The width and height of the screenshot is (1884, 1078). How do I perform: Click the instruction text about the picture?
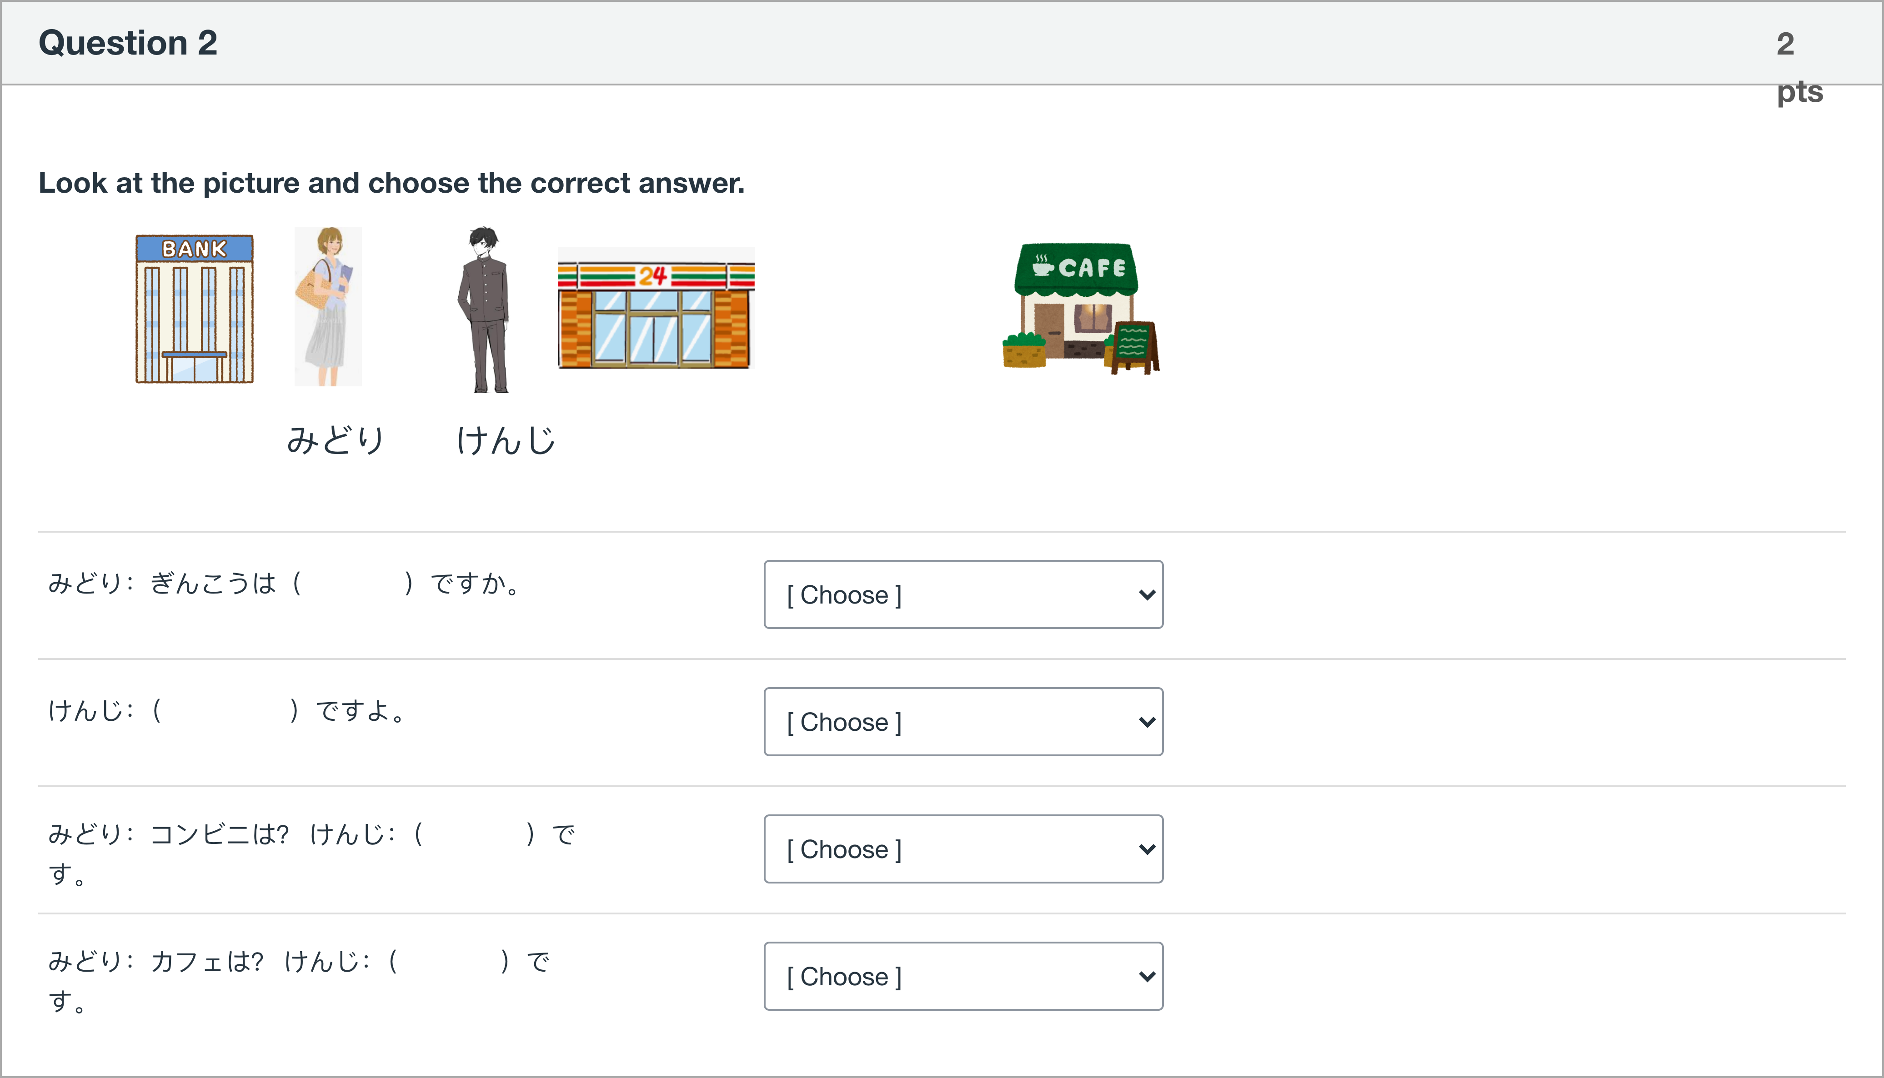[x=391, y=183]
